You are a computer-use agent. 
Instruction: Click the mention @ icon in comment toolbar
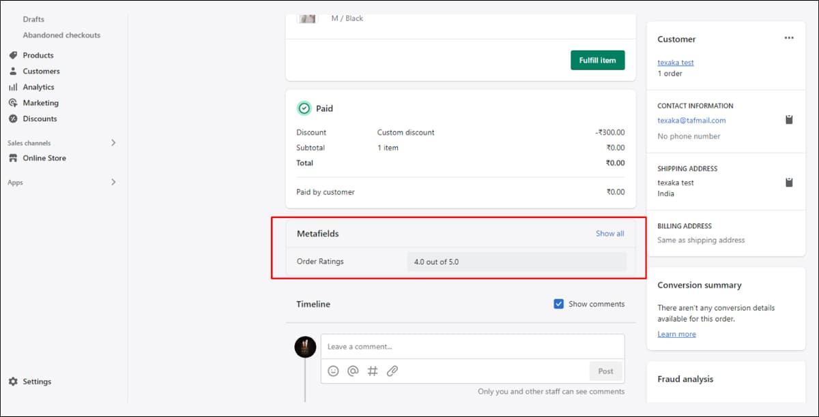point(353,371)
